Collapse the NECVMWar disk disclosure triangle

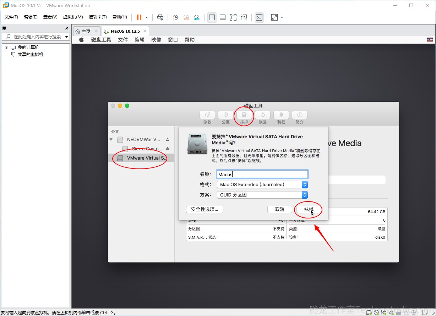111,140
